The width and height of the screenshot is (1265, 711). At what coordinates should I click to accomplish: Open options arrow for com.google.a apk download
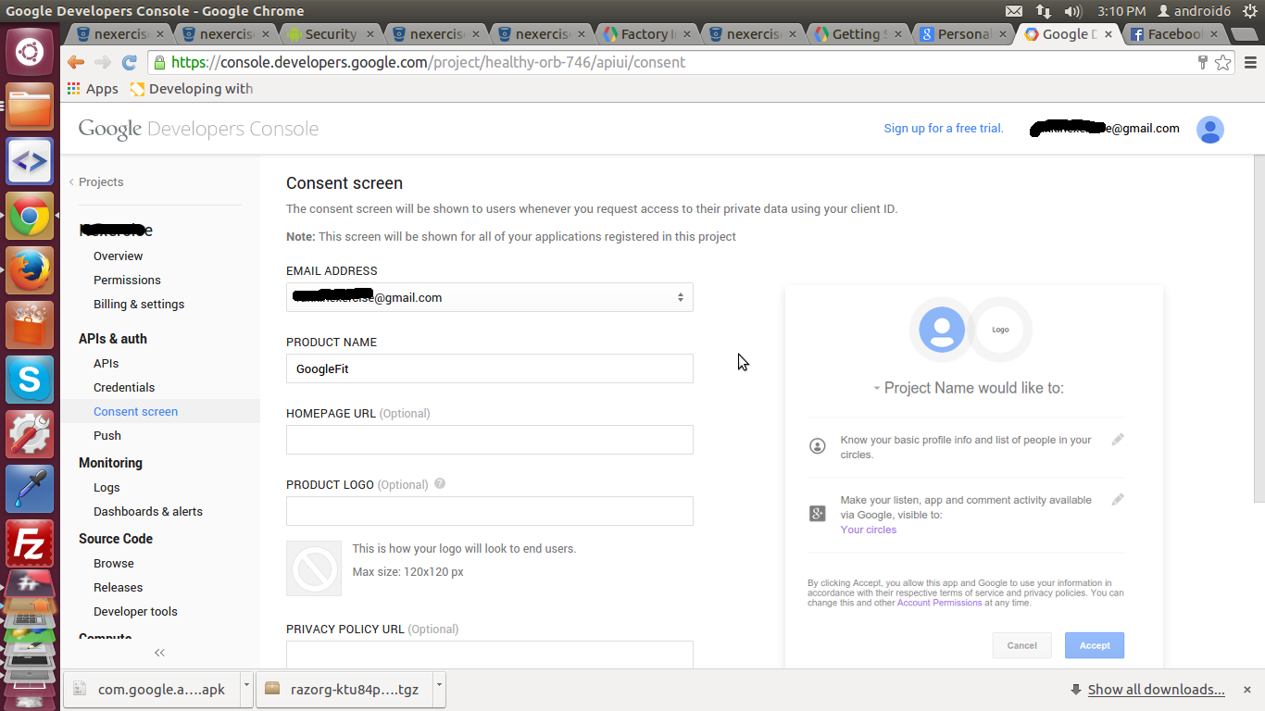tap(246, 688)
